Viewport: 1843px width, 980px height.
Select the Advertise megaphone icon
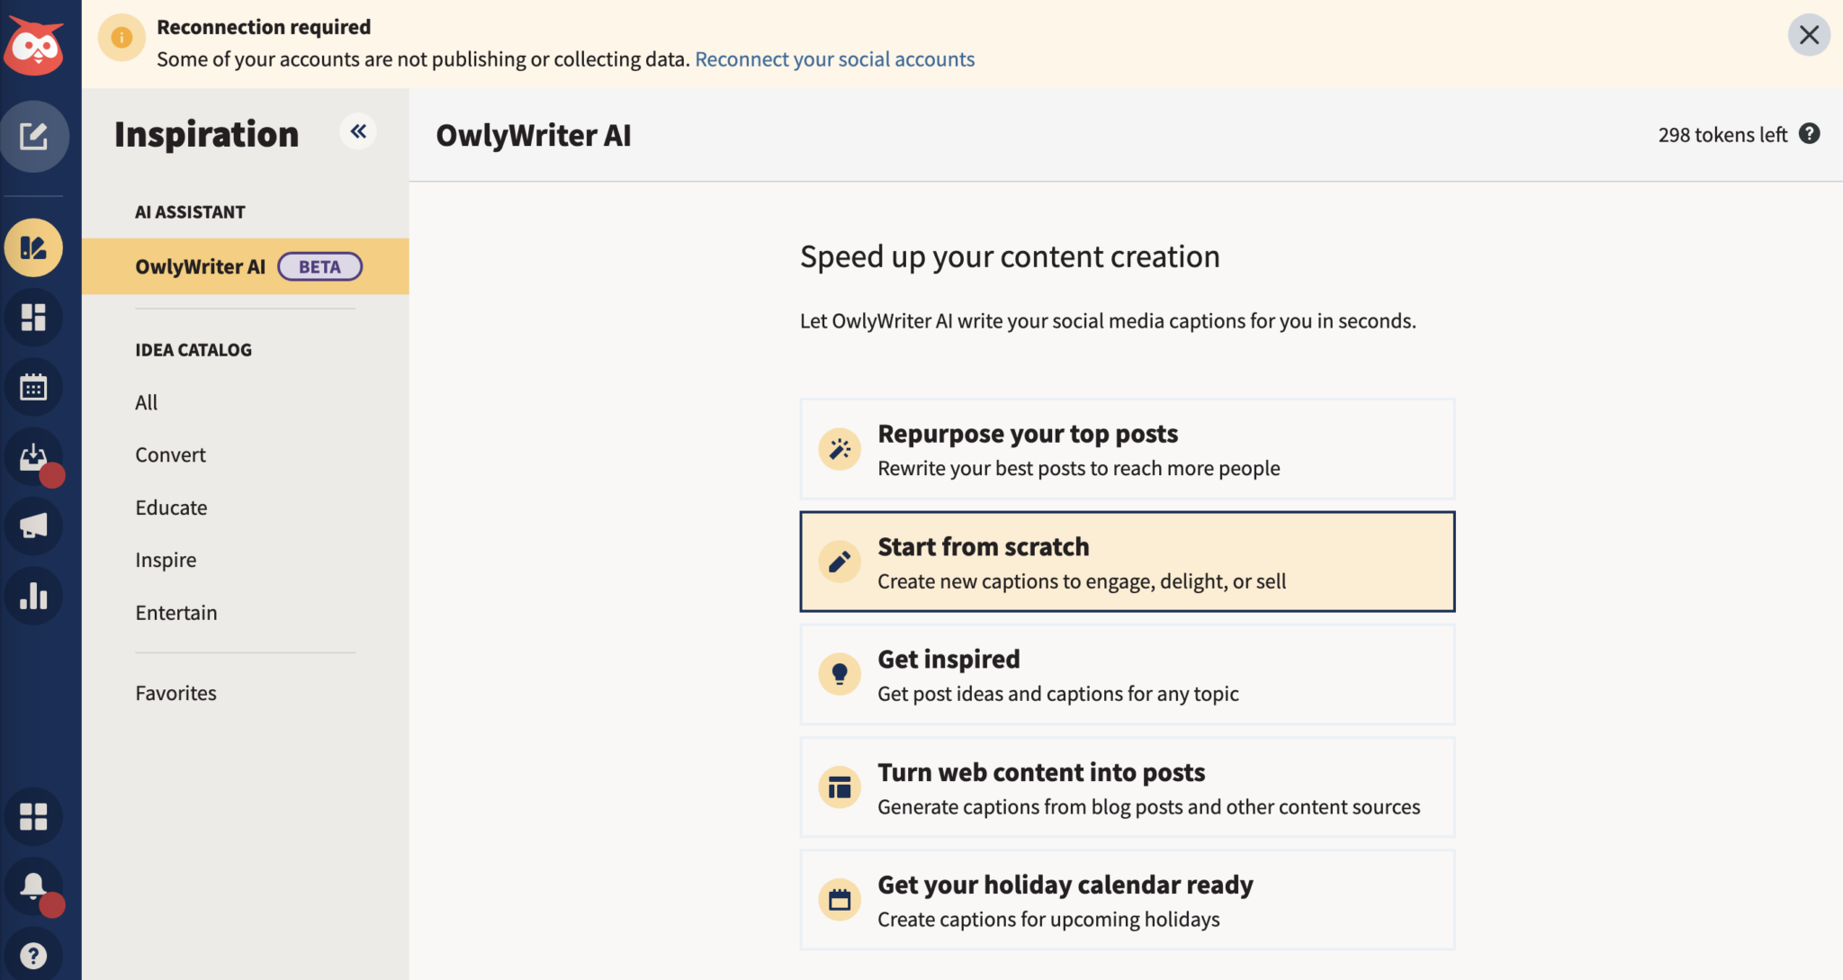point(34,526)
